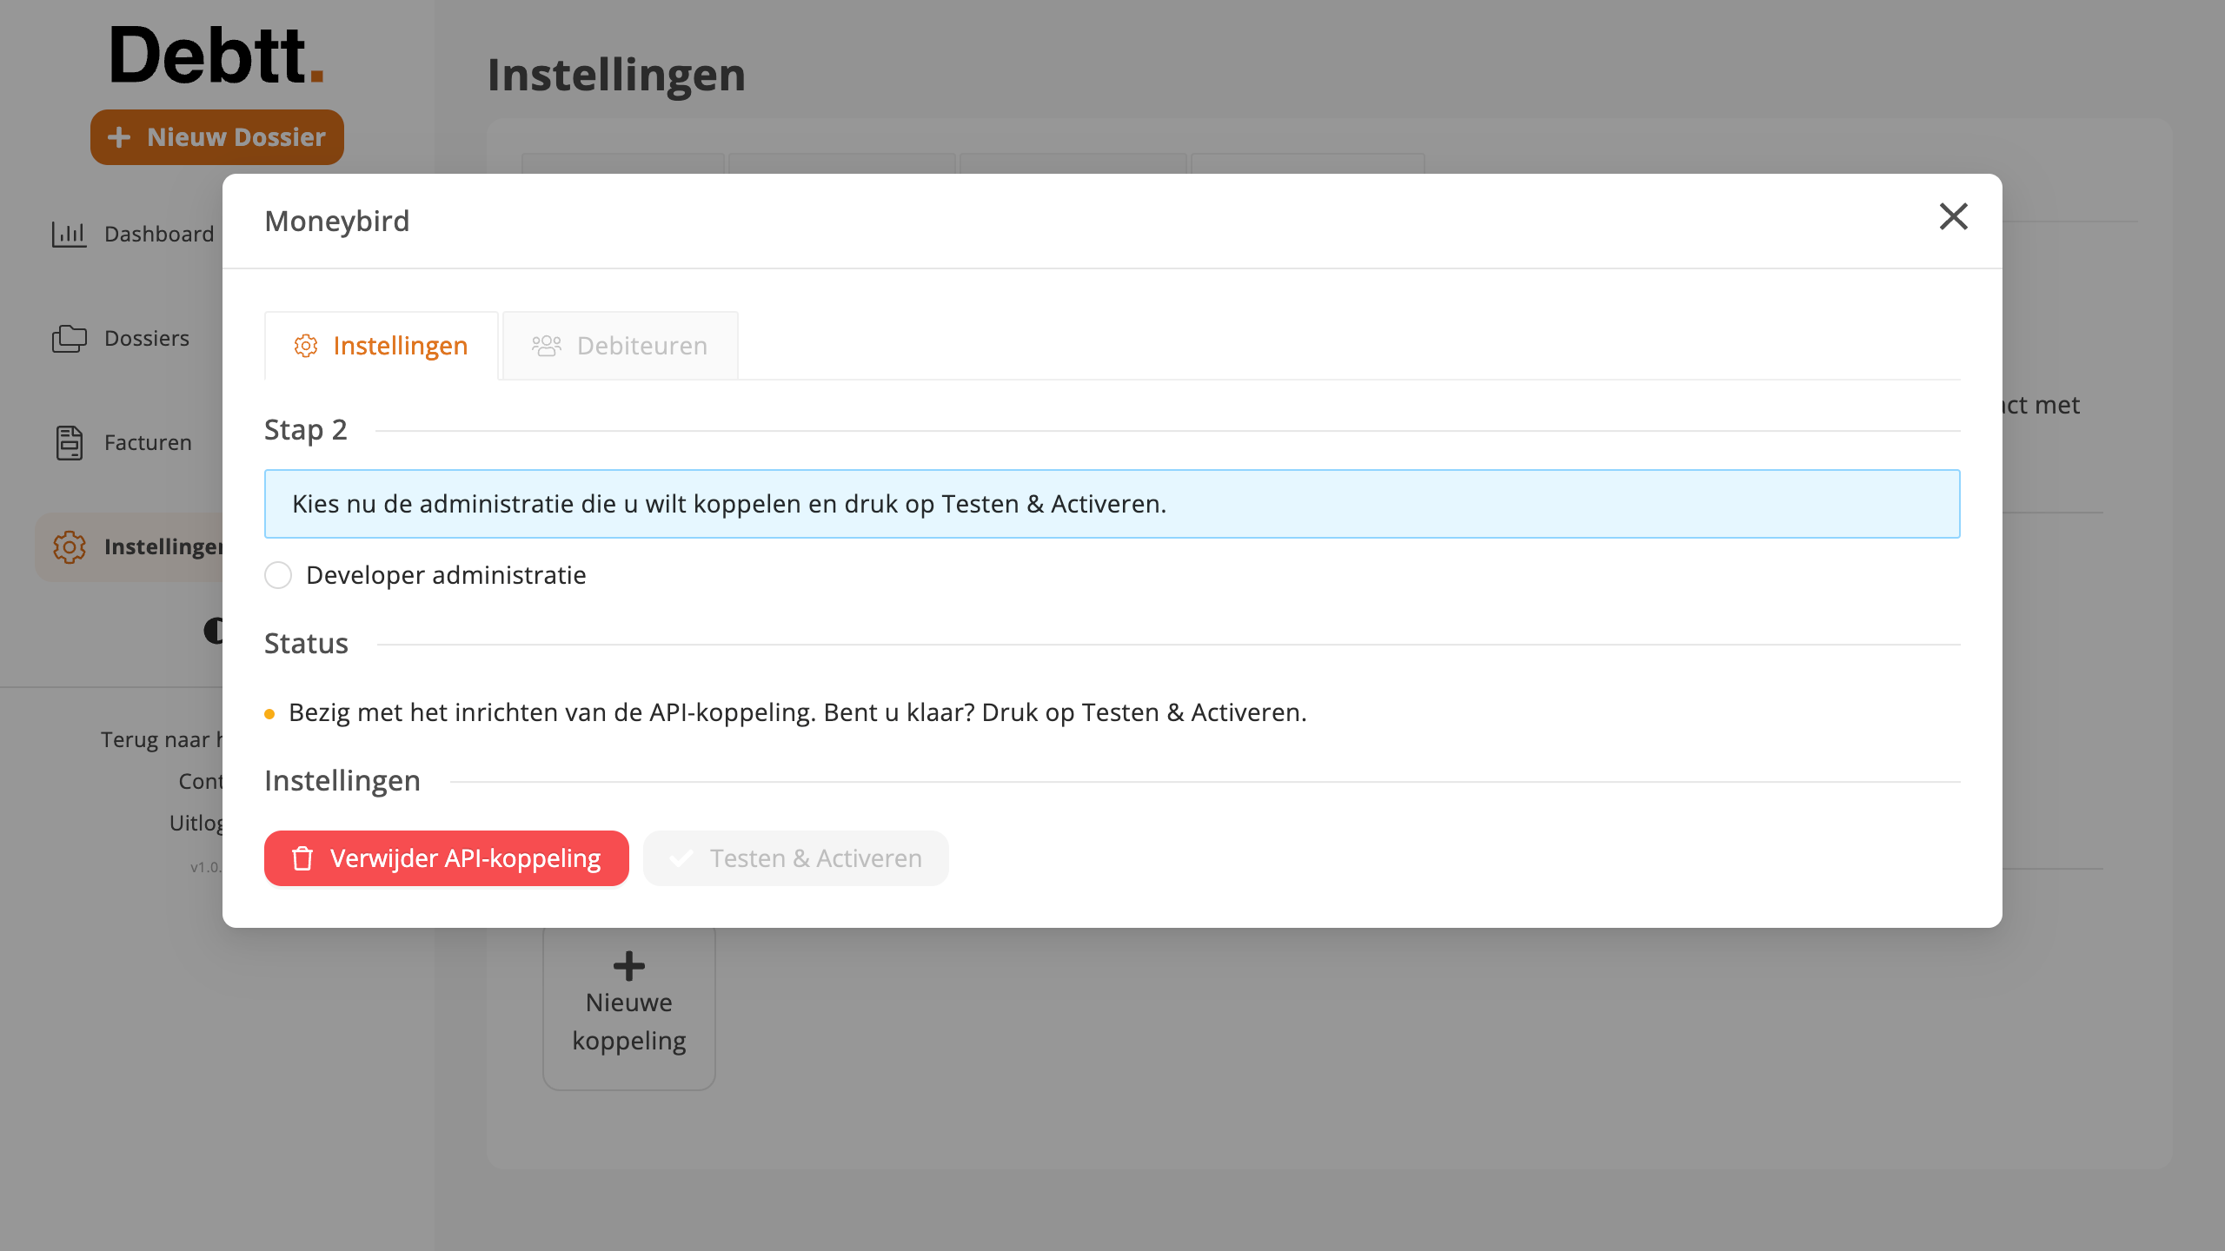The image size is (2225, 1251).
Task: Click the Debtt logo
Action: pos(216,56)
